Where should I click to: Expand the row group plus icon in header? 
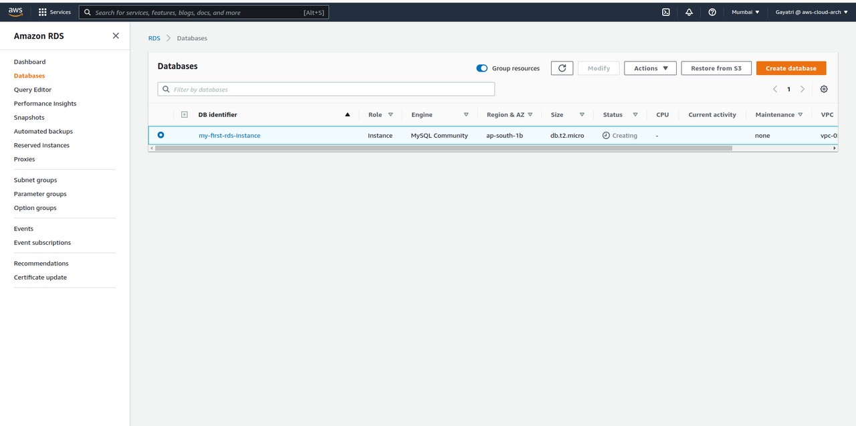click(185, 114)
